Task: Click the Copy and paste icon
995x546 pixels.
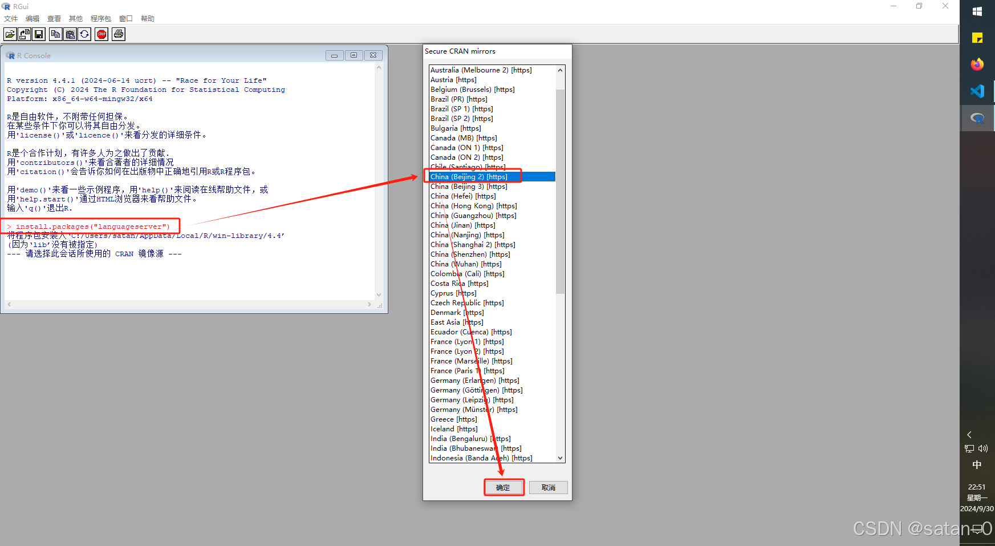Action: [84, 34]
